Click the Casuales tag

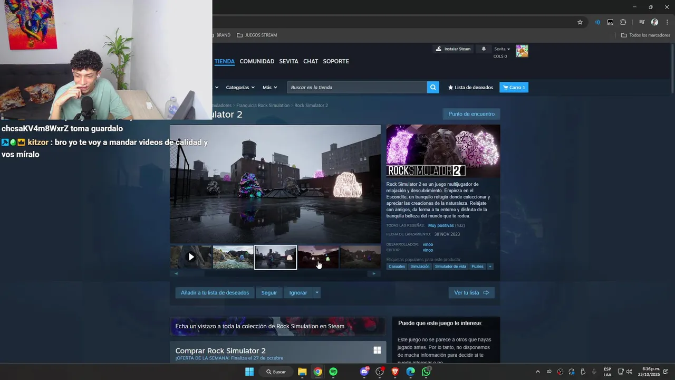coord(397,267)
